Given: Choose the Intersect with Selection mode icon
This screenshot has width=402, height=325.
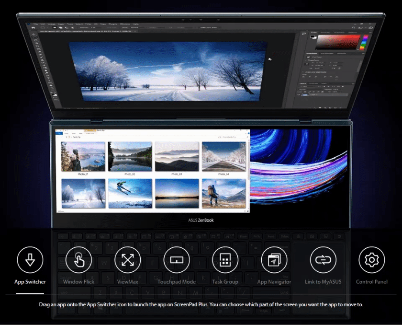Looking at the screenshot, I should point(73,27).
